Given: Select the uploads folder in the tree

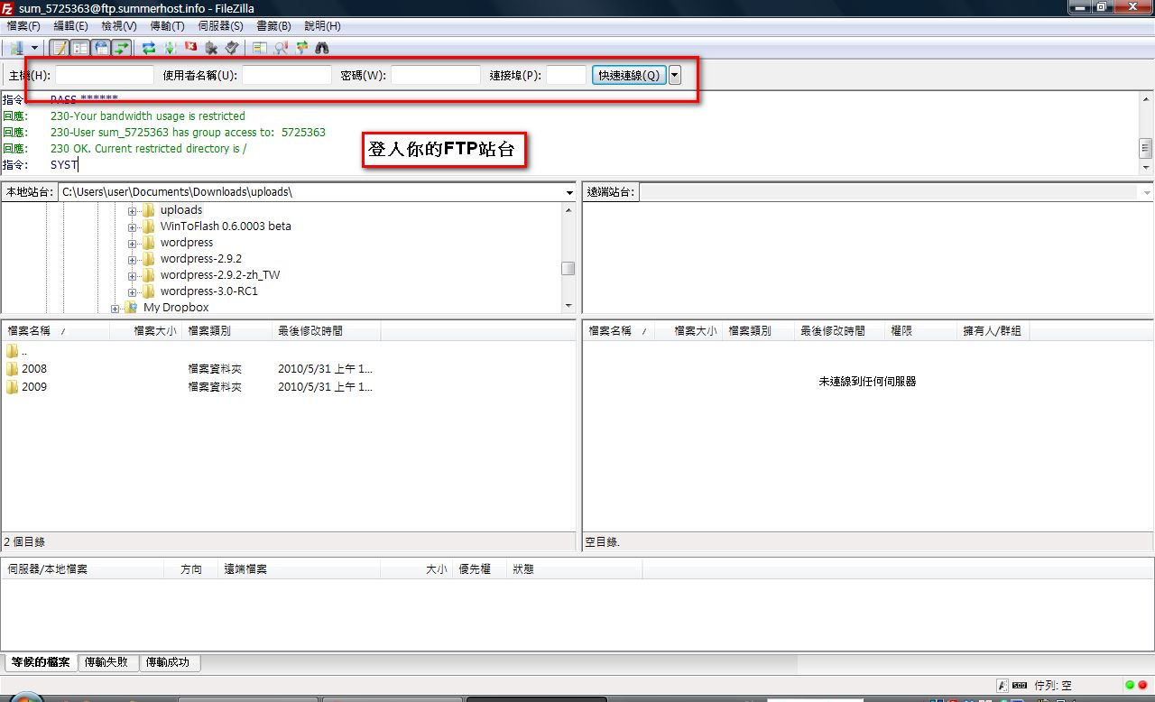Looking at the screenshot, I should (x=181, y=210).
